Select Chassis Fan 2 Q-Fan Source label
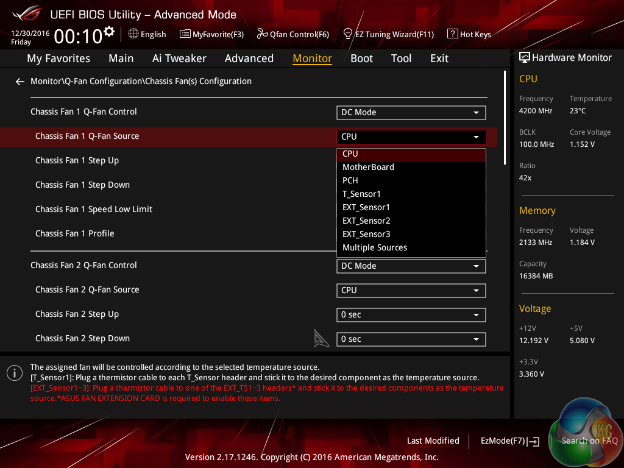 point(87,289)
